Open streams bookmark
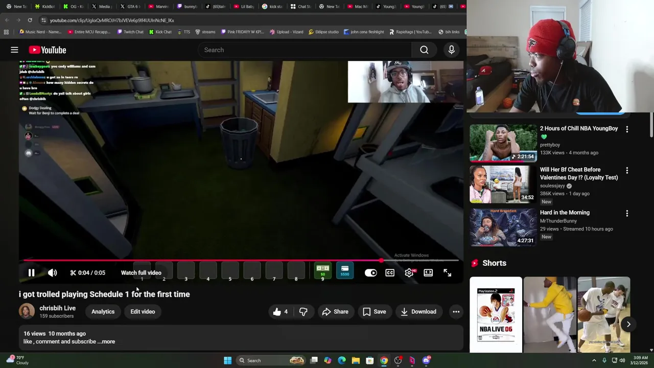 point(205,32)
